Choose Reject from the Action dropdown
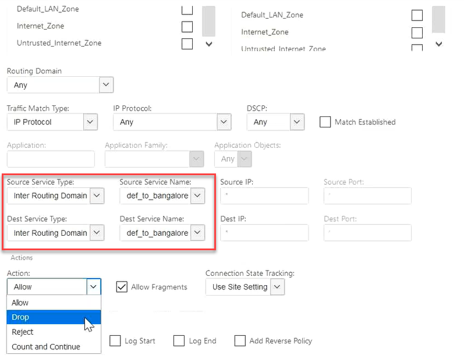Image resolution: width=464 pixels, height=362 pixels. [x=54, y=332]
